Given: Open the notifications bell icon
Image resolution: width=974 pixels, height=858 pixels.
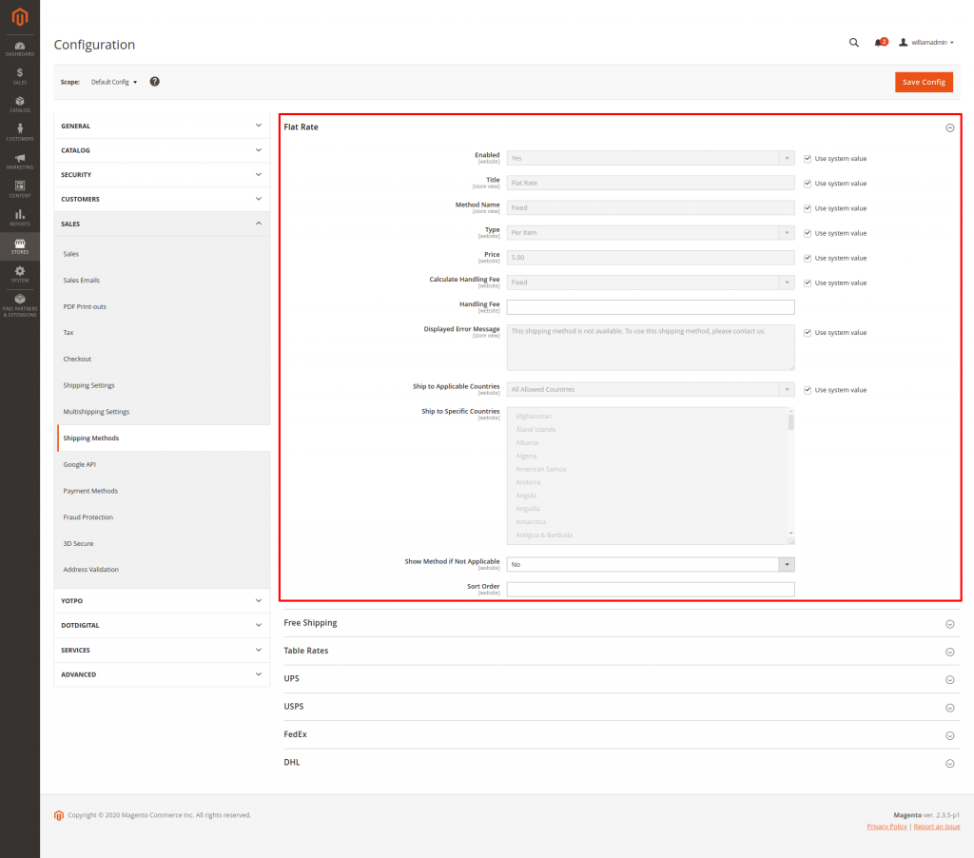Looking at the screenshot, I should [879, 43].
